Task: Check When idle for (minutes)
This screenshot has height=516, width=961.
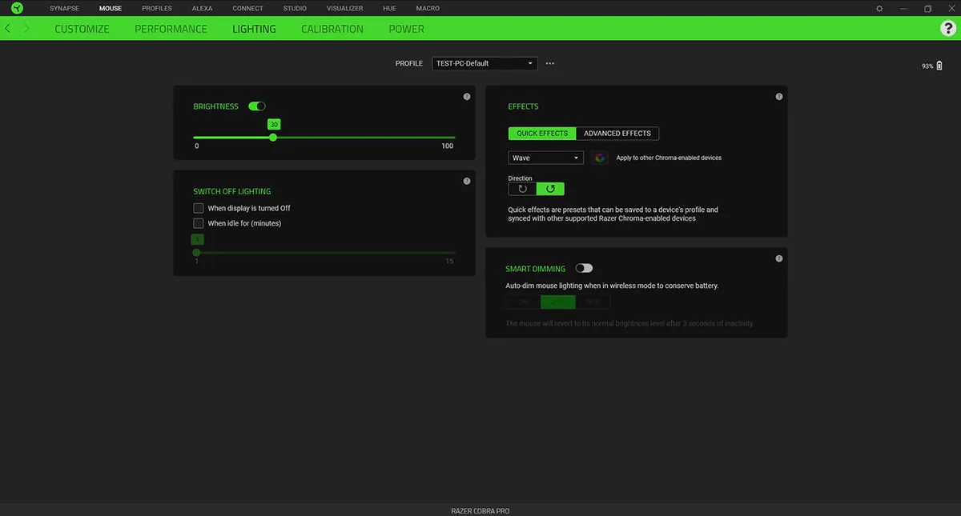Action: tap(199, 223)
